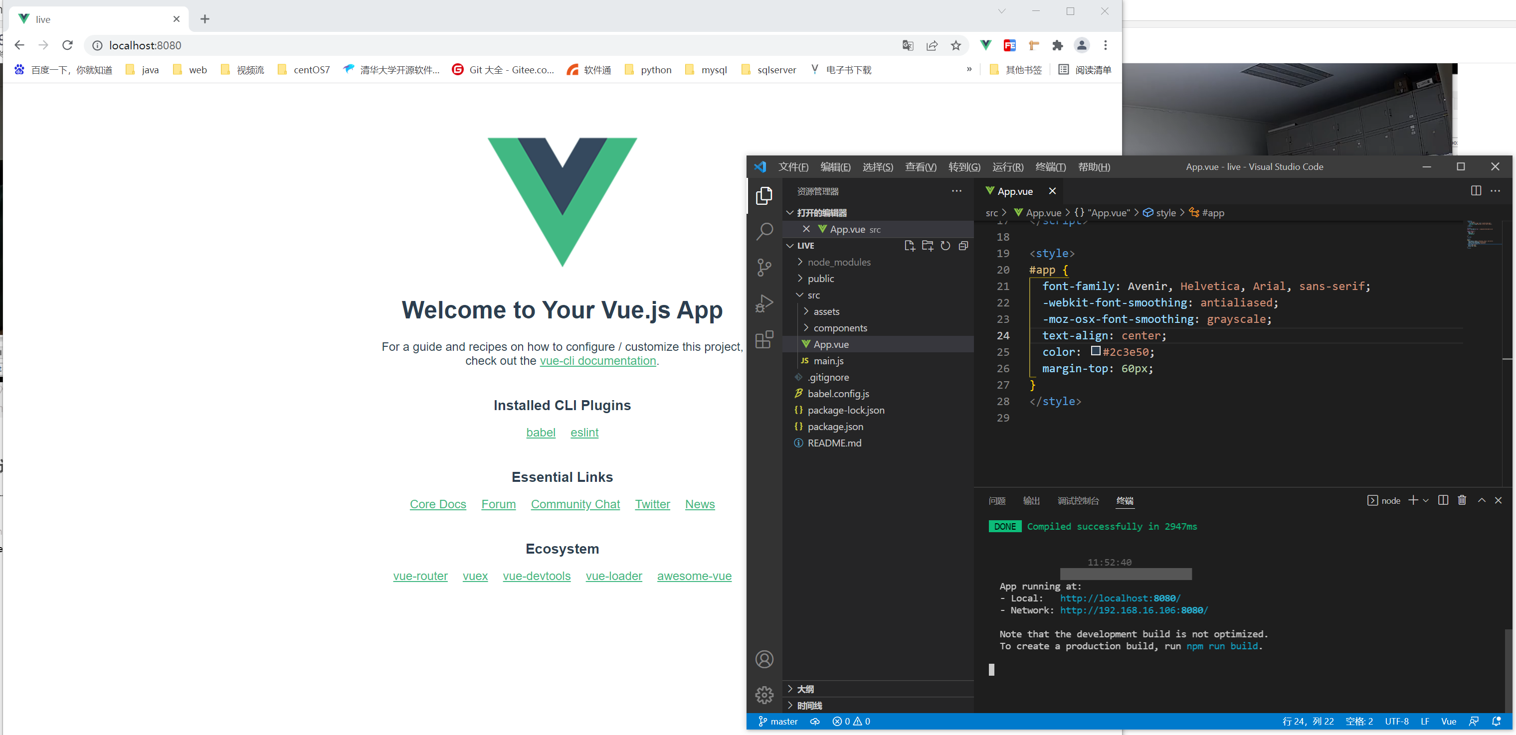
Task: Expand the node_modules folder
Action: point(839,262)
